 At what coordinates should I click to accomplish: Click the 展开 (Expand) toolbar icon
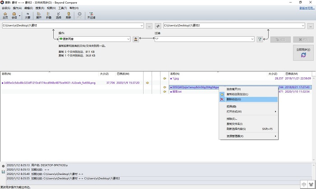coord(39,15)
